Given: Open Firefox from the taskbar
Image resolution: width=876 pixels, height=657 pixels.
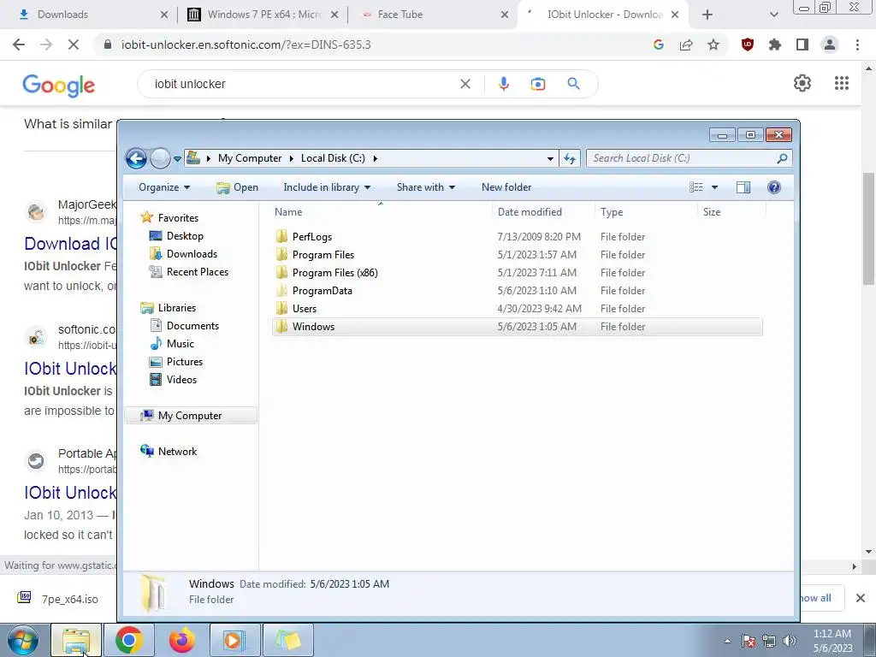Looking at the screenshot, I should pyautogui.click(x=181, y=641).
